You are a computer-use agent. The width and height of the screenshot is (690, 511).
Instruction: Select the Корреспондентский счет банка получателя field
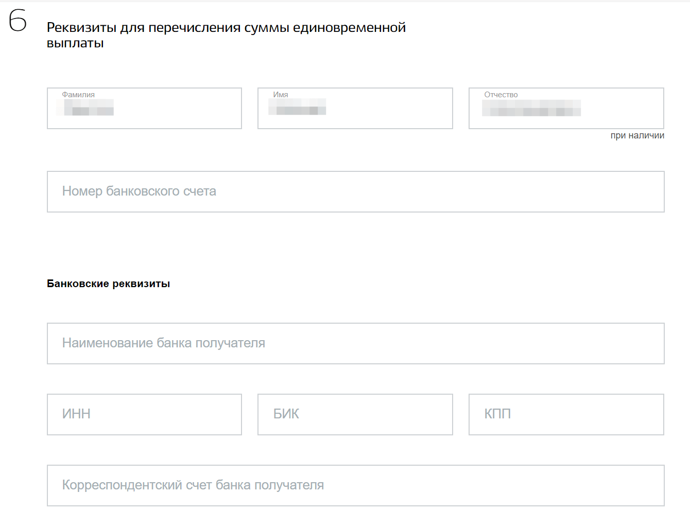(356, 485)
